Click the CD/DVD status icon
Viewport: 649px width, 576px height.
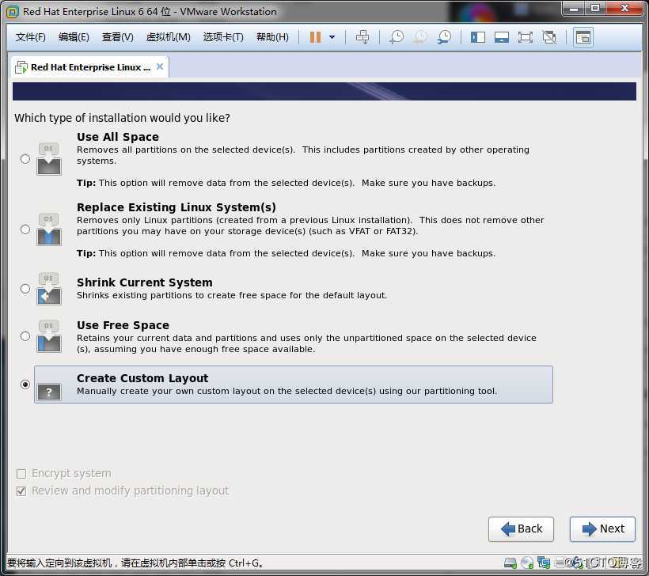pos(527,563)
